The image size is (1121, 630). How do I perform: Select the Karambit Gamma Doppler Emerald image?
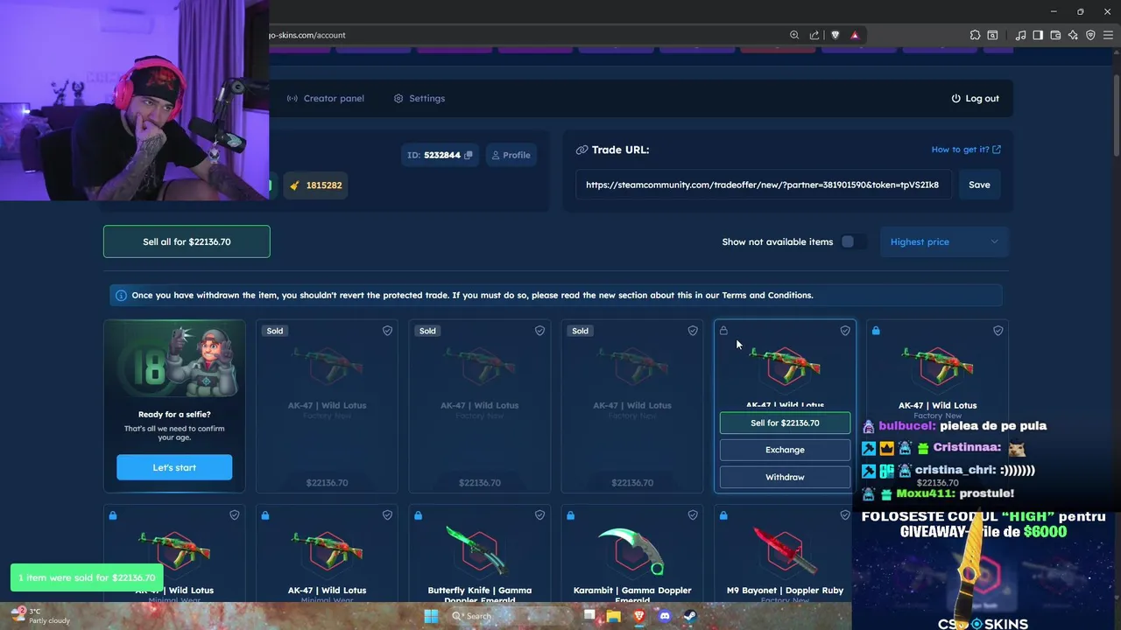632,551
